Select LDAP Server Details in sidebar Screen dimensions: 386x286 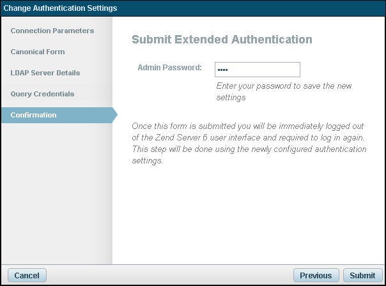(x=45, y=73)
